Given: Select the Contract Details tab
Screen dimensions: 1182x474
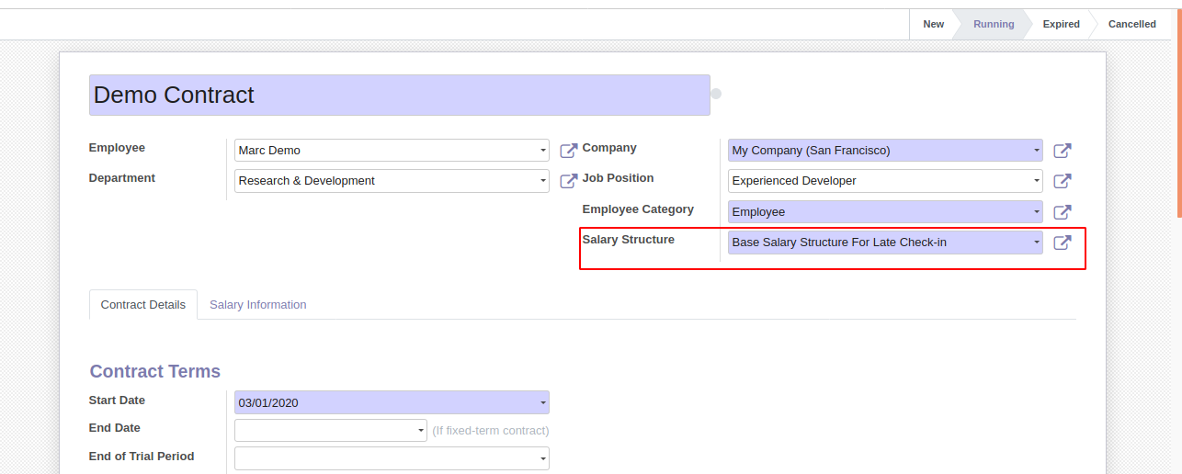Looking at the screenshot, I should [x=142, y=305].
